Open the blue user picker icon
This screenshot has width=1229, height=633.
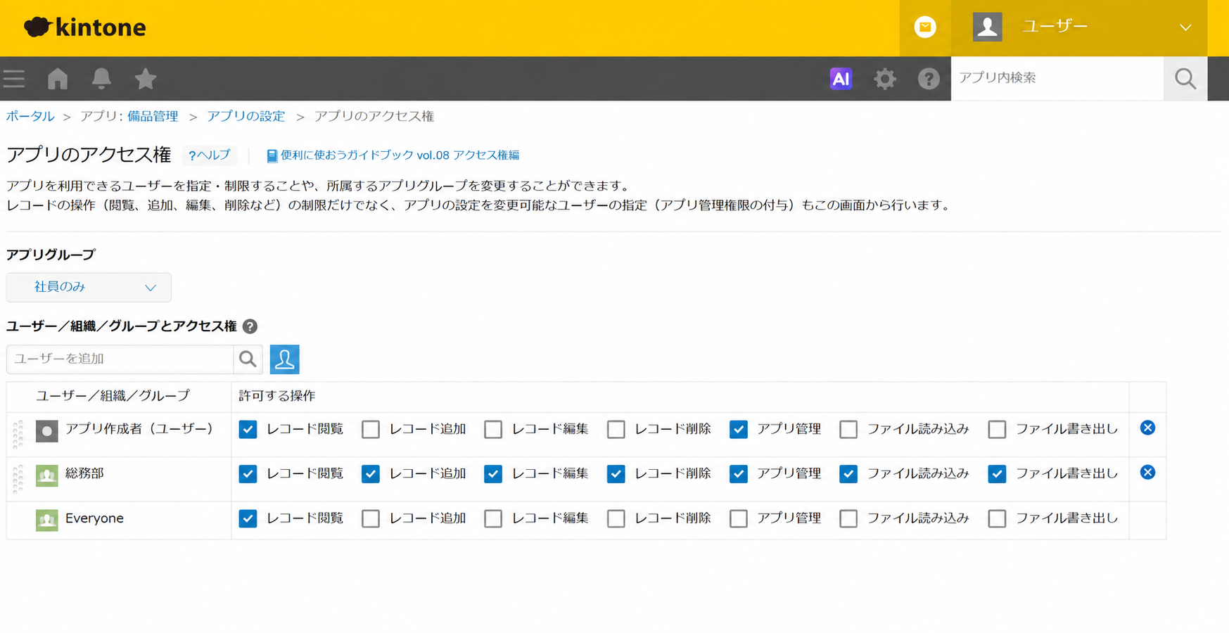click(284, 359)
